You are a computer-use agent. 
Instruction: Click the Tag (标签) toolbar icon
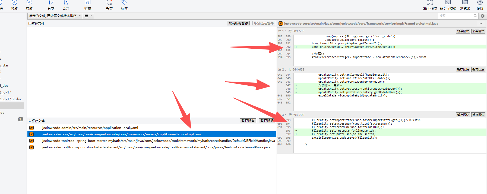pos(124,3)
